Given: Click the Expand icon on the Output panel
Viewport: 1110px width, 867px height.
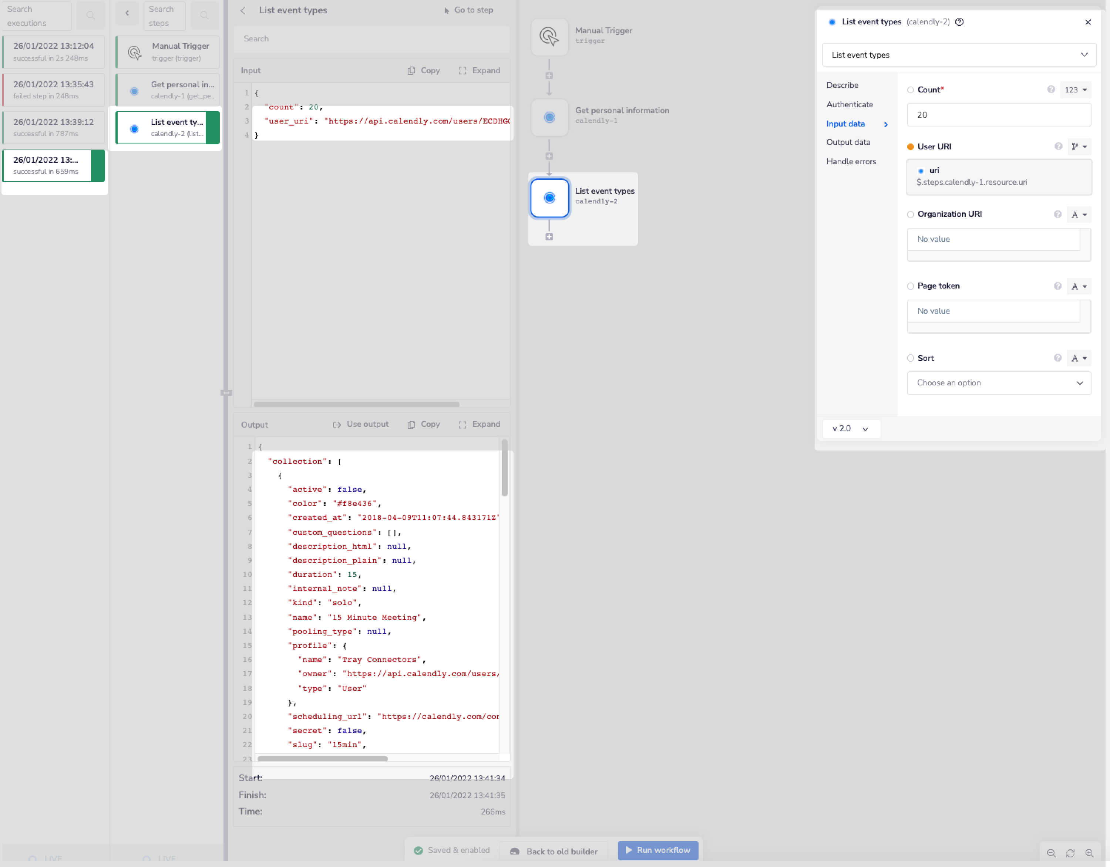Looking at the screenshot, I should 463,424.
